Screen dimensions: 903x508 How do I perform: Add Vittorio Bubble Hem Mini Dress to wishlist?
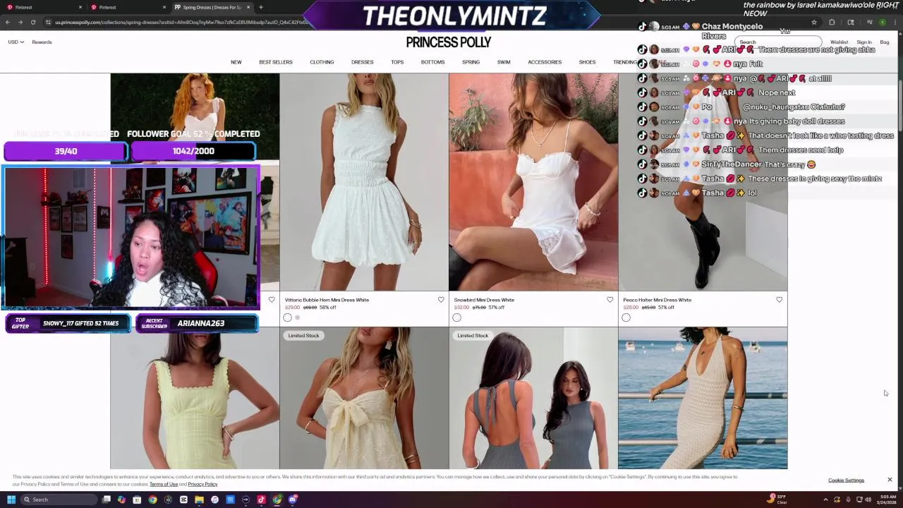coord(441,300)
